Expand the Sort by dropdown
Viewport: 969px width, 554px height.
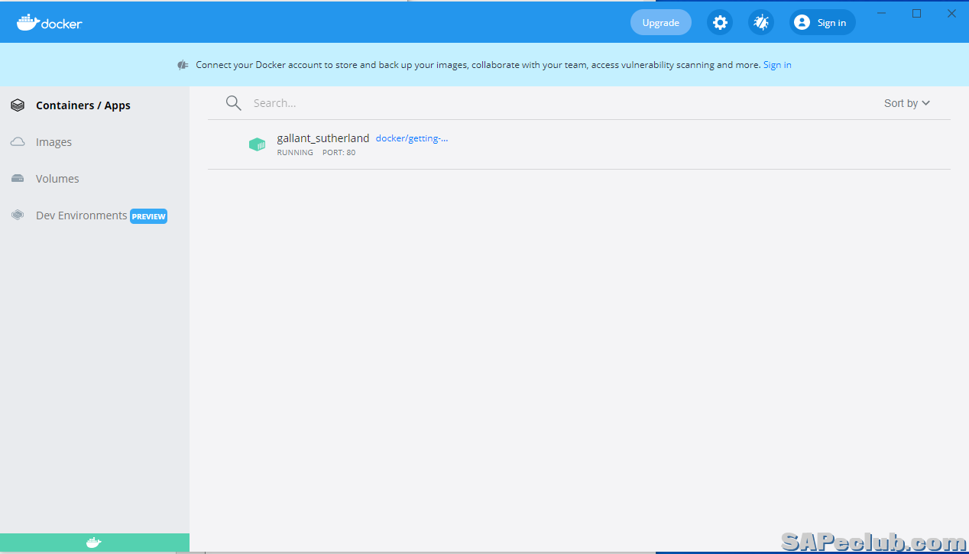907,103
